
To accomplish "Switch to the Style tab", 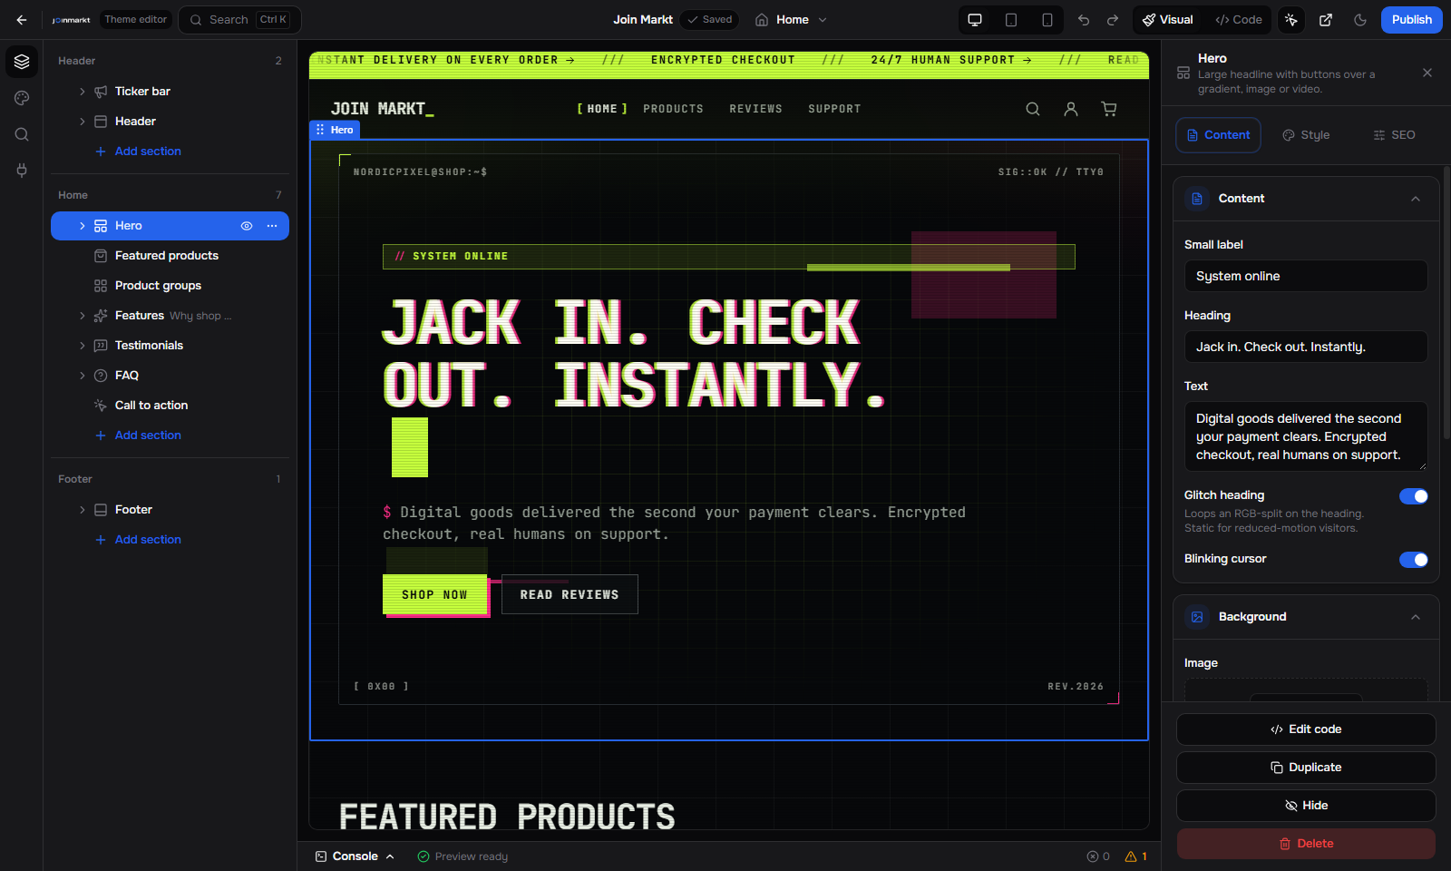I will point(1306,135).
